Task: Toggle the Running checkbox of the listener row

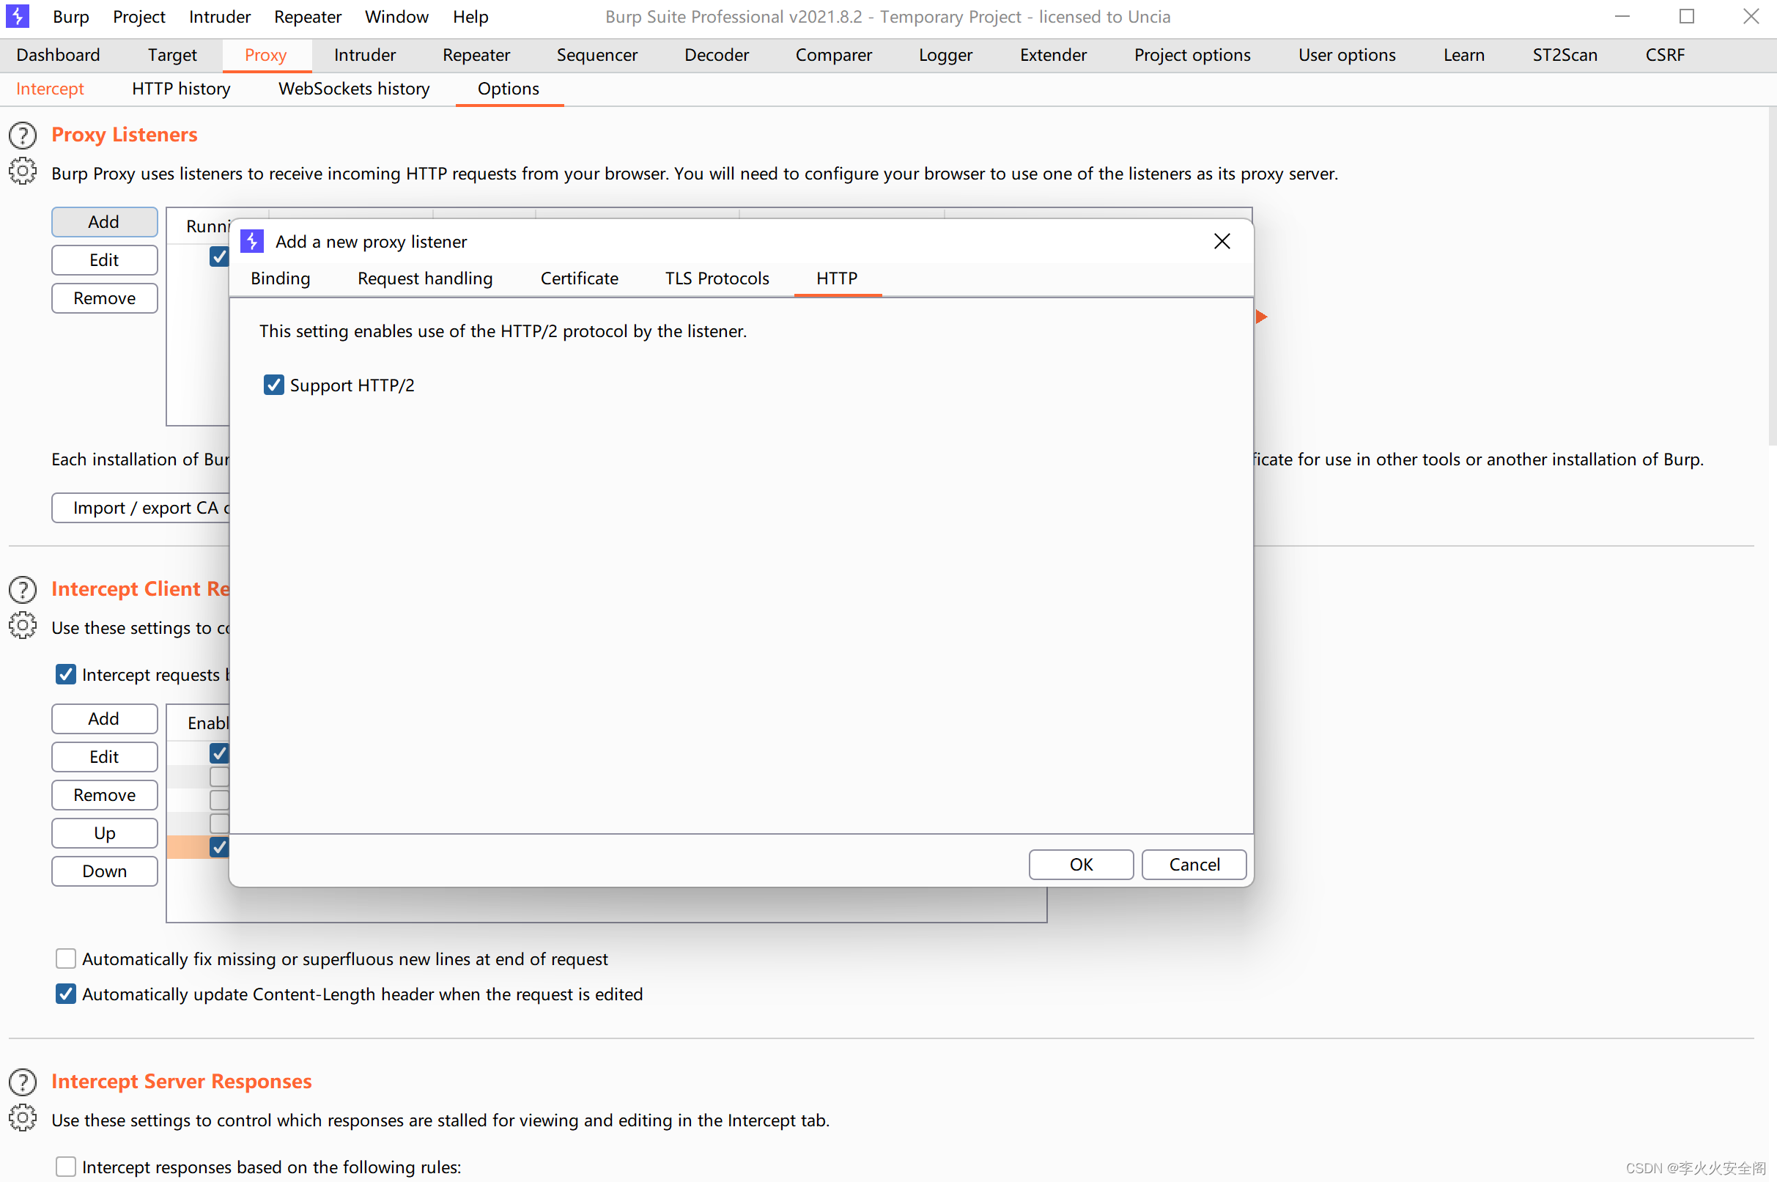Action: pyautogui.click(x=219, y=256)
